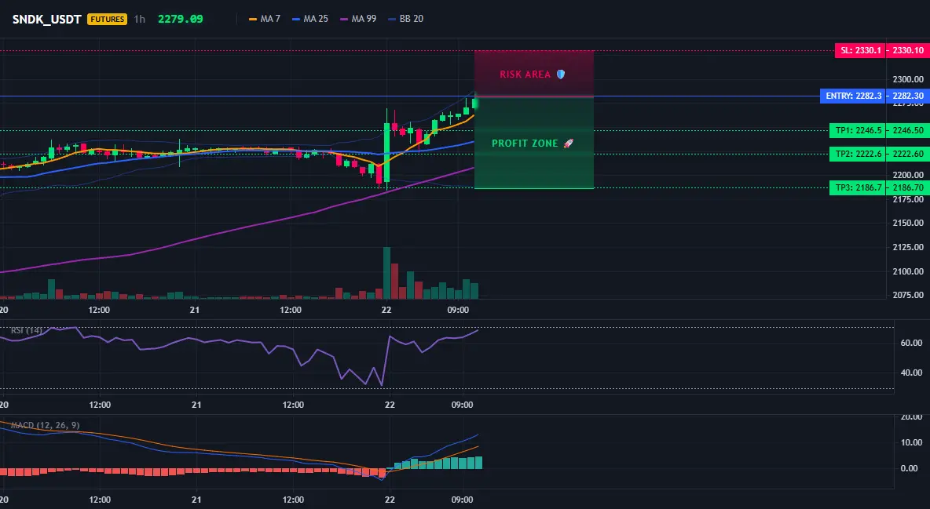Click the 2075.00 price scale value
Screen dimensions: 930x509
(908, 294)
